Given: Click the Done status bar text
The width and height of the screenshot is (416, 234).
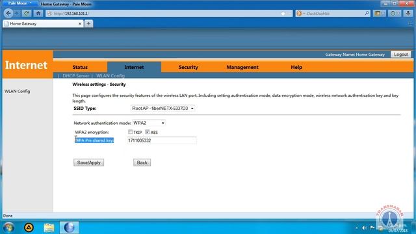Looking at the screenshot, I should (8, 216).
